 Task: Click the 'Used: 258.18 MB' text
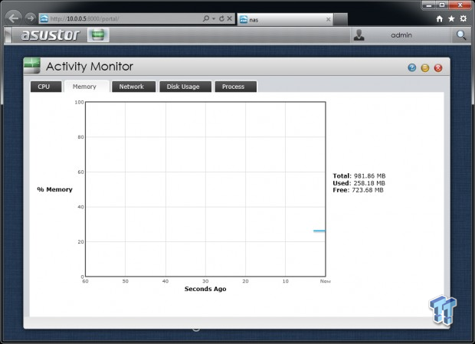click(359, 183)
